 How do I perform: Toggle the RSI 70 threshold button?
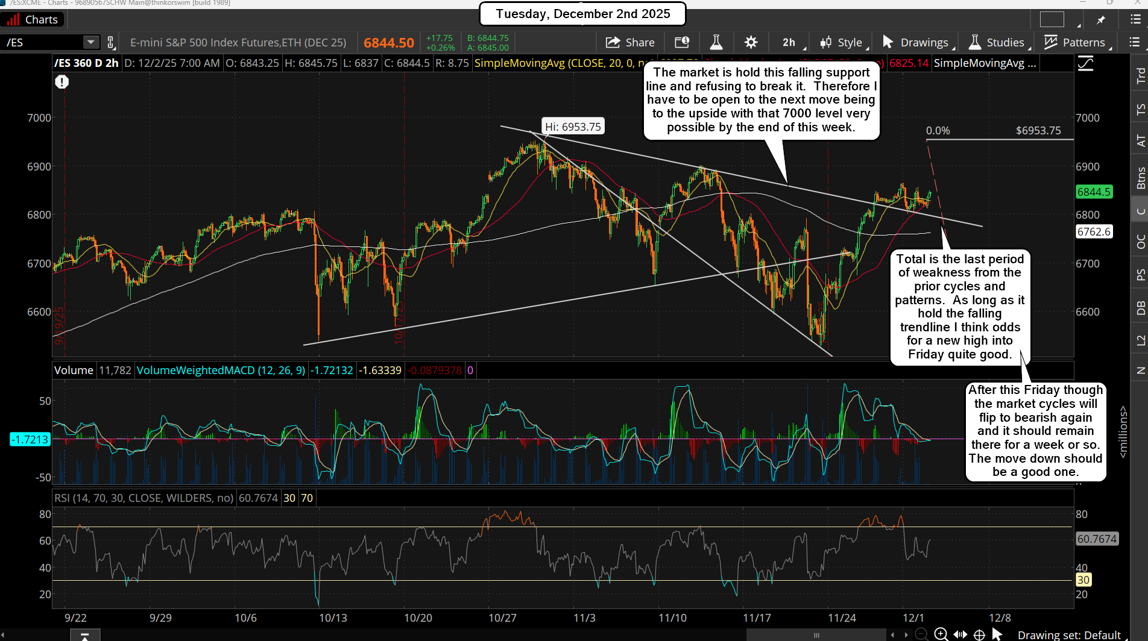pyautogui.click(x=307, y=498)
